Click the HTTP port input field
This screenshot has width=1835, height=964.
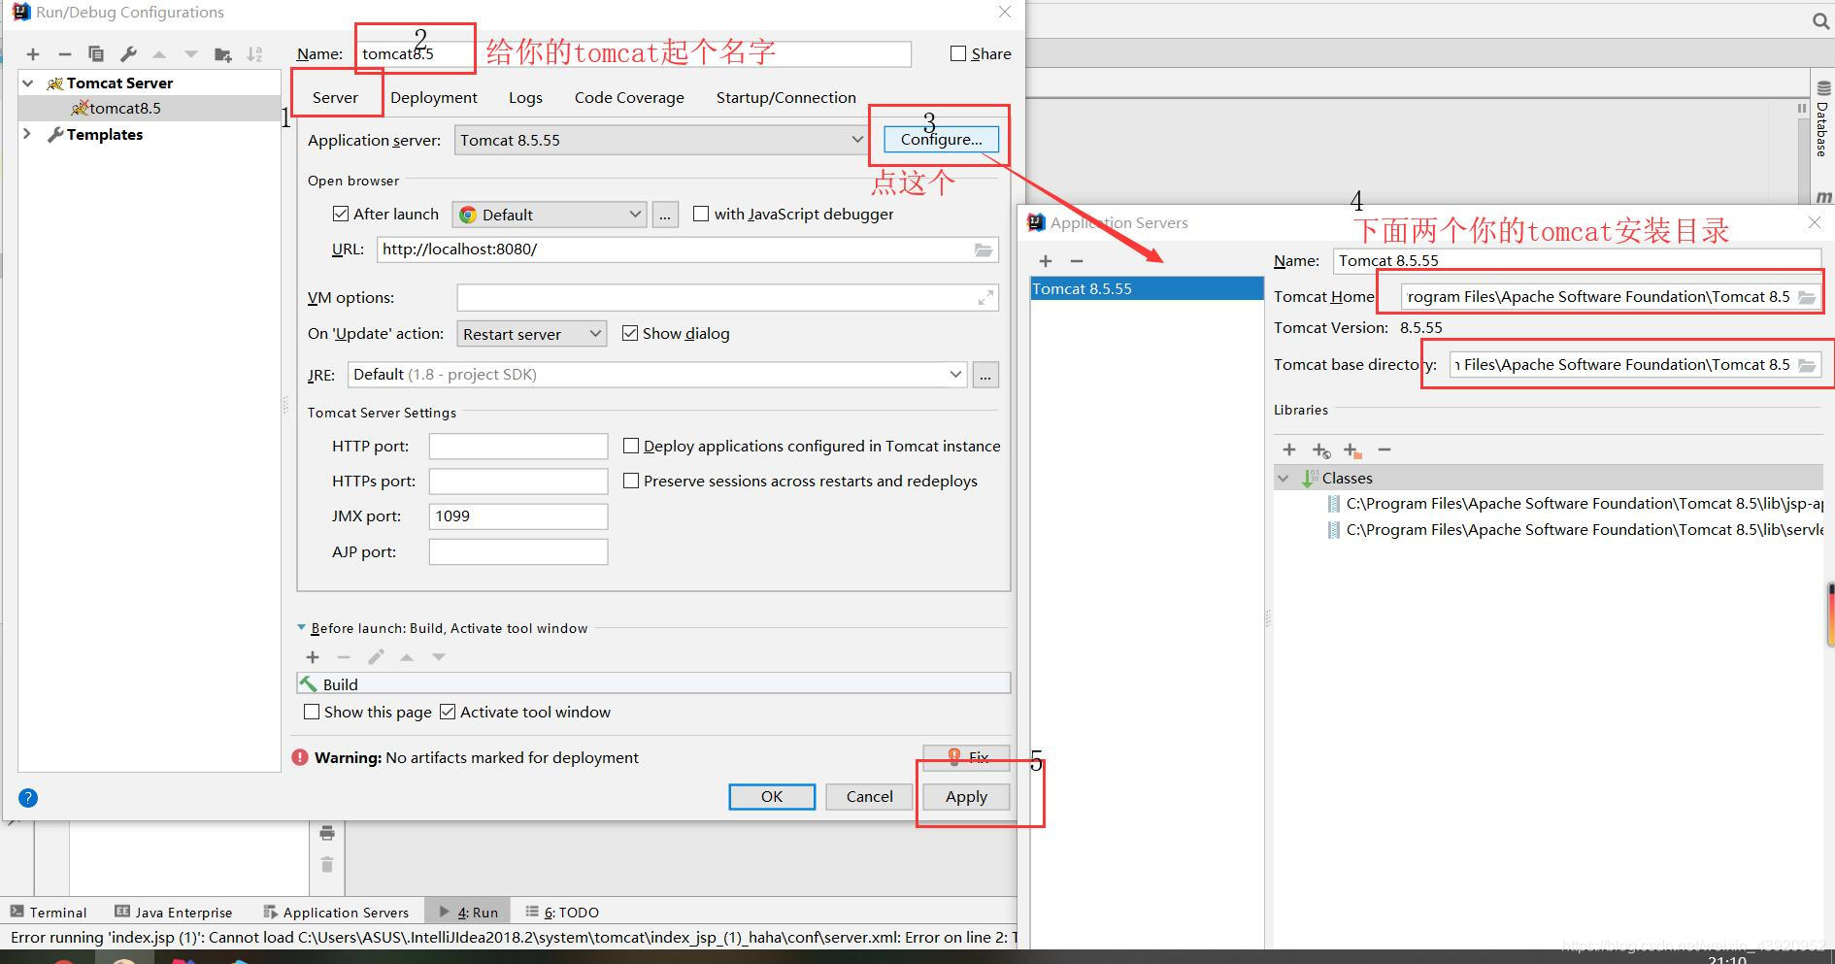tap(518, 447)
